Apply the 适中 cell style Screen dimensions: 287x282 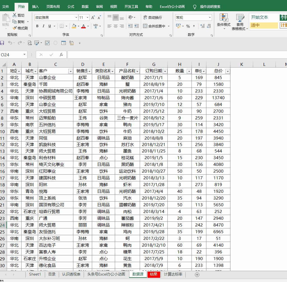[x=263, y=25]
